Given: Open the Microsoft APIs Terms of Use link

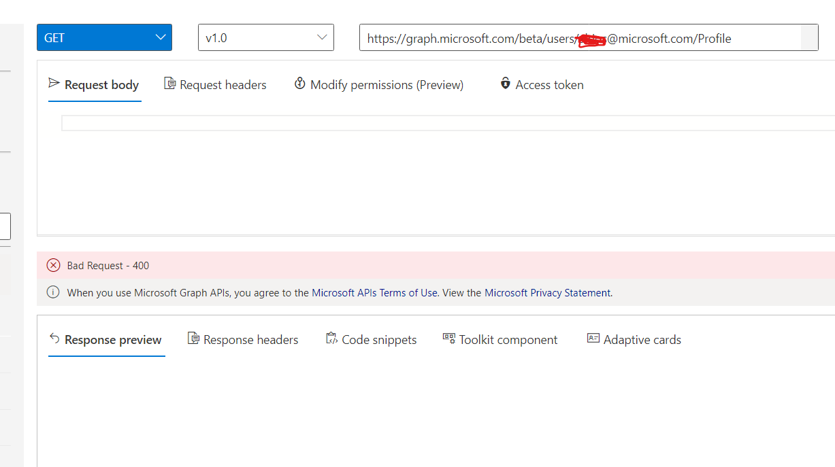Looking at the screenshot, I should 376,292.
